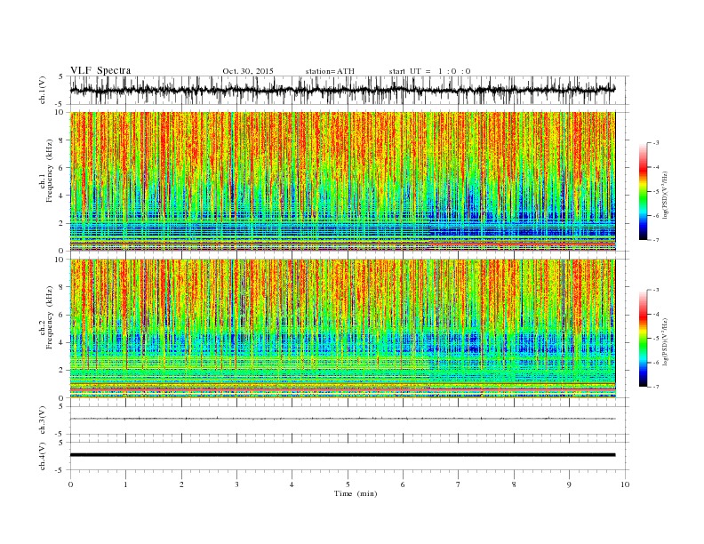
Task: Click the ch.1 voltage waveform trace
Action: tap(342, 90)
